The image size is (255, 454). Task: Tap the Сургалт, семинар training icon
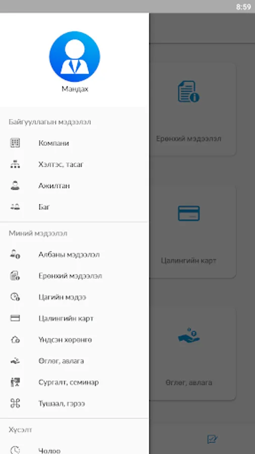tap(15, 382)
